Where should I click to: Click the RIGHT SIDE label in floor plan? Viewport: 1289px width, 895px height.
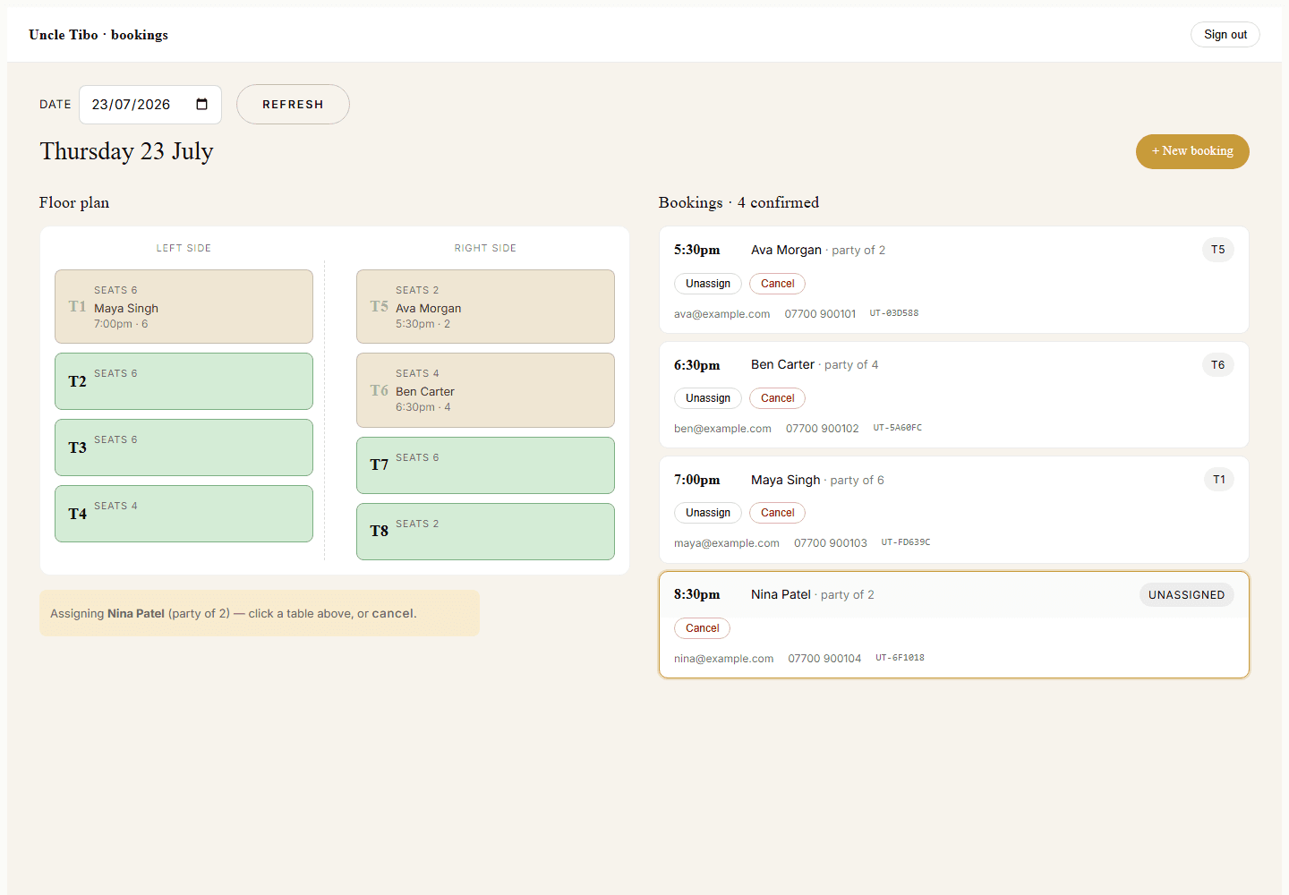tap(485, 248)
